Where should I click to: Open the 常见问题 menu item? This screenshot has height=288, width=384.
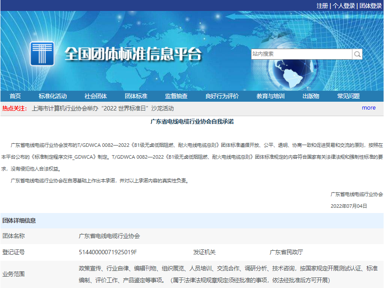(x=348, y=96)
